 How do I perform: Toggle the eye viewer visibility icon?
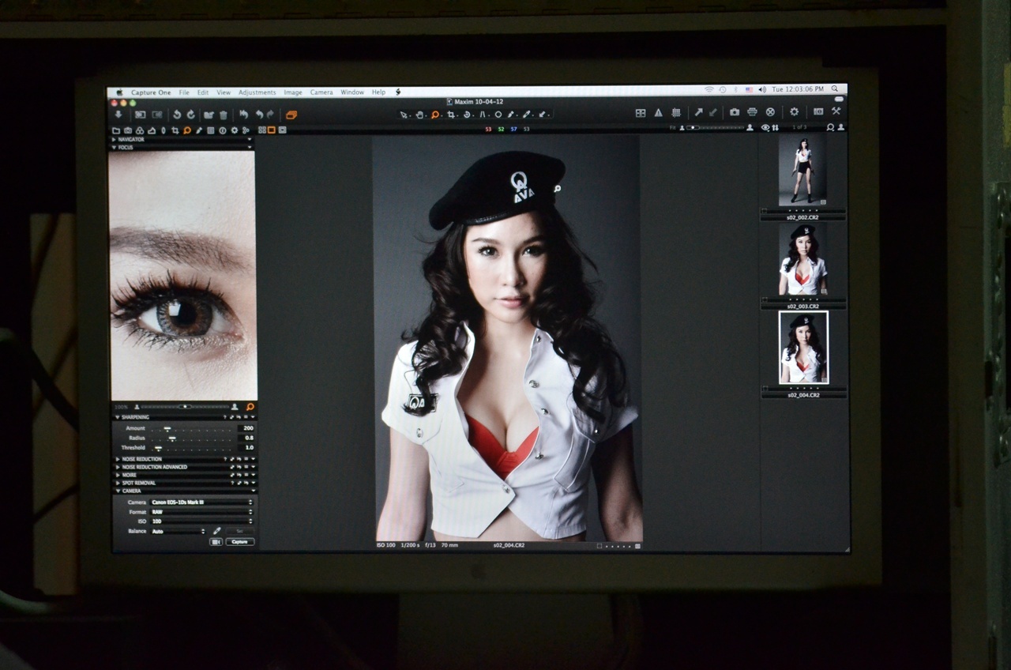click(765, 127)
